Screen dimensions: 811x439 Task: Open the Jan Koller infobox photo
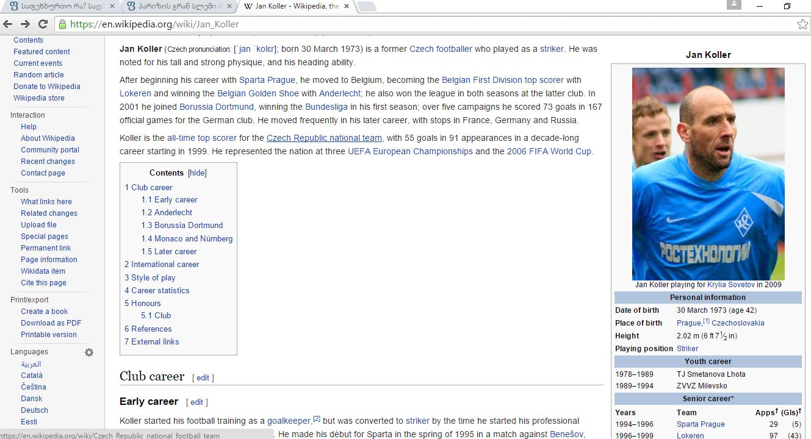[x=708, y=174]
